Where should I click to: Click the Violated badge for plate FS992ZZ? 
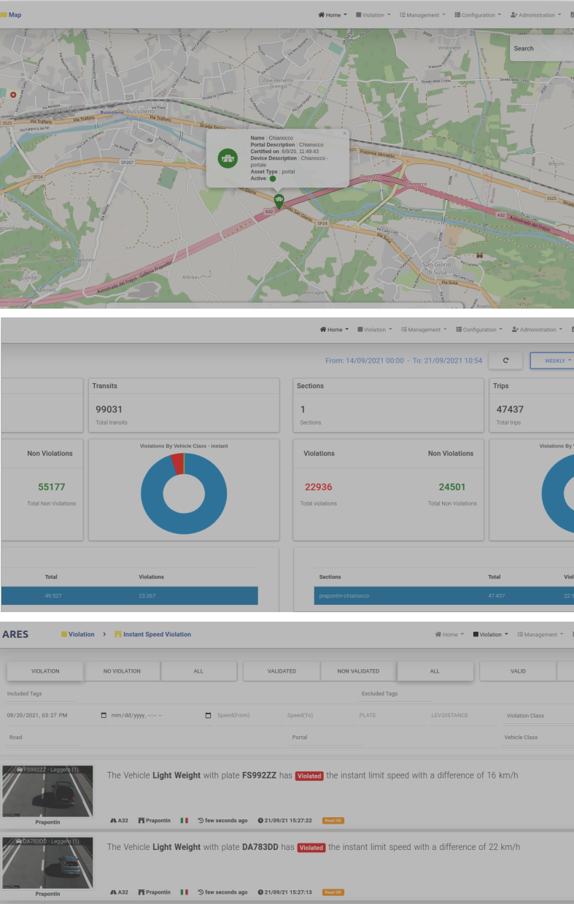[309, 776]
